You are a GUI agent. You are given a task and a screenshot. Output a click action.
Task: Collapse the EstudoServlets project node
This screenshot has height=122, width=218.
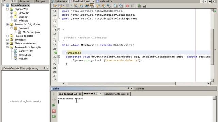(x=3, y=5)
